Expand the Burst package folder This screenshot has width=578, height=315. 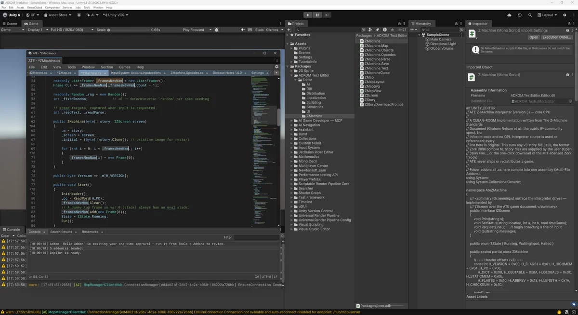292,134
